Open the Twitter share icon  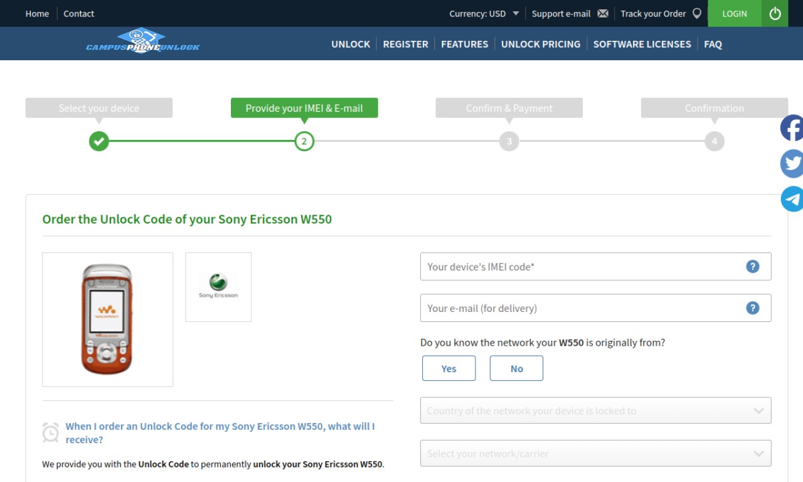pos(792,164)
